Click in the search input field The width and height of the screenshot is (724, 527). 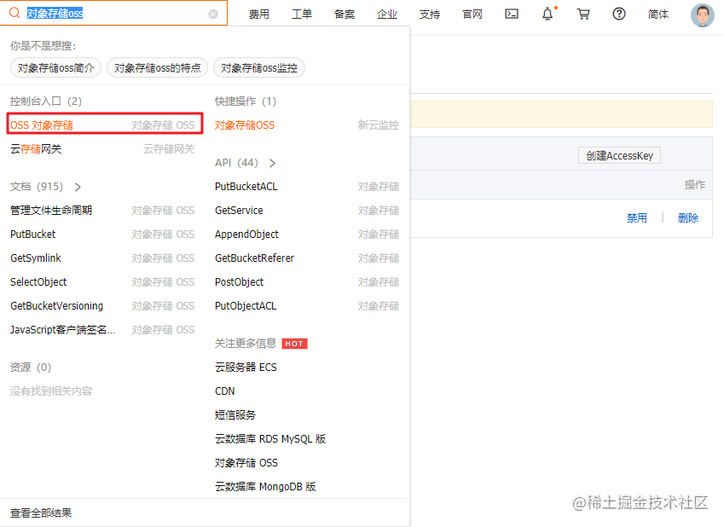115,14
